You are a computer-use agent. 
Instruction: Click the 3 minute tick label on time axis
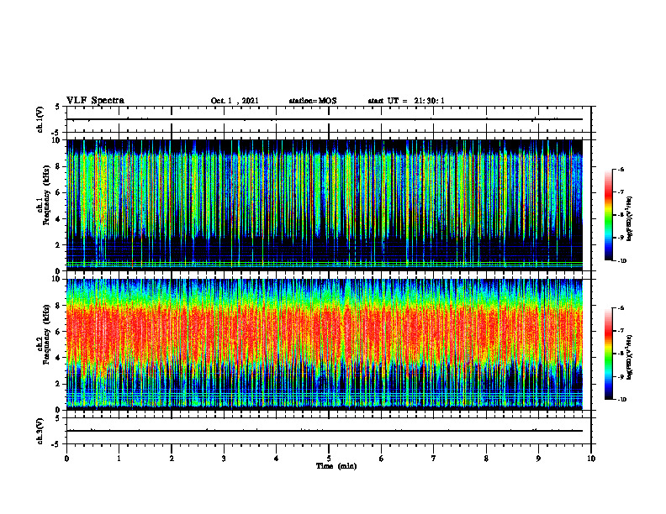(x=224, y=459)
